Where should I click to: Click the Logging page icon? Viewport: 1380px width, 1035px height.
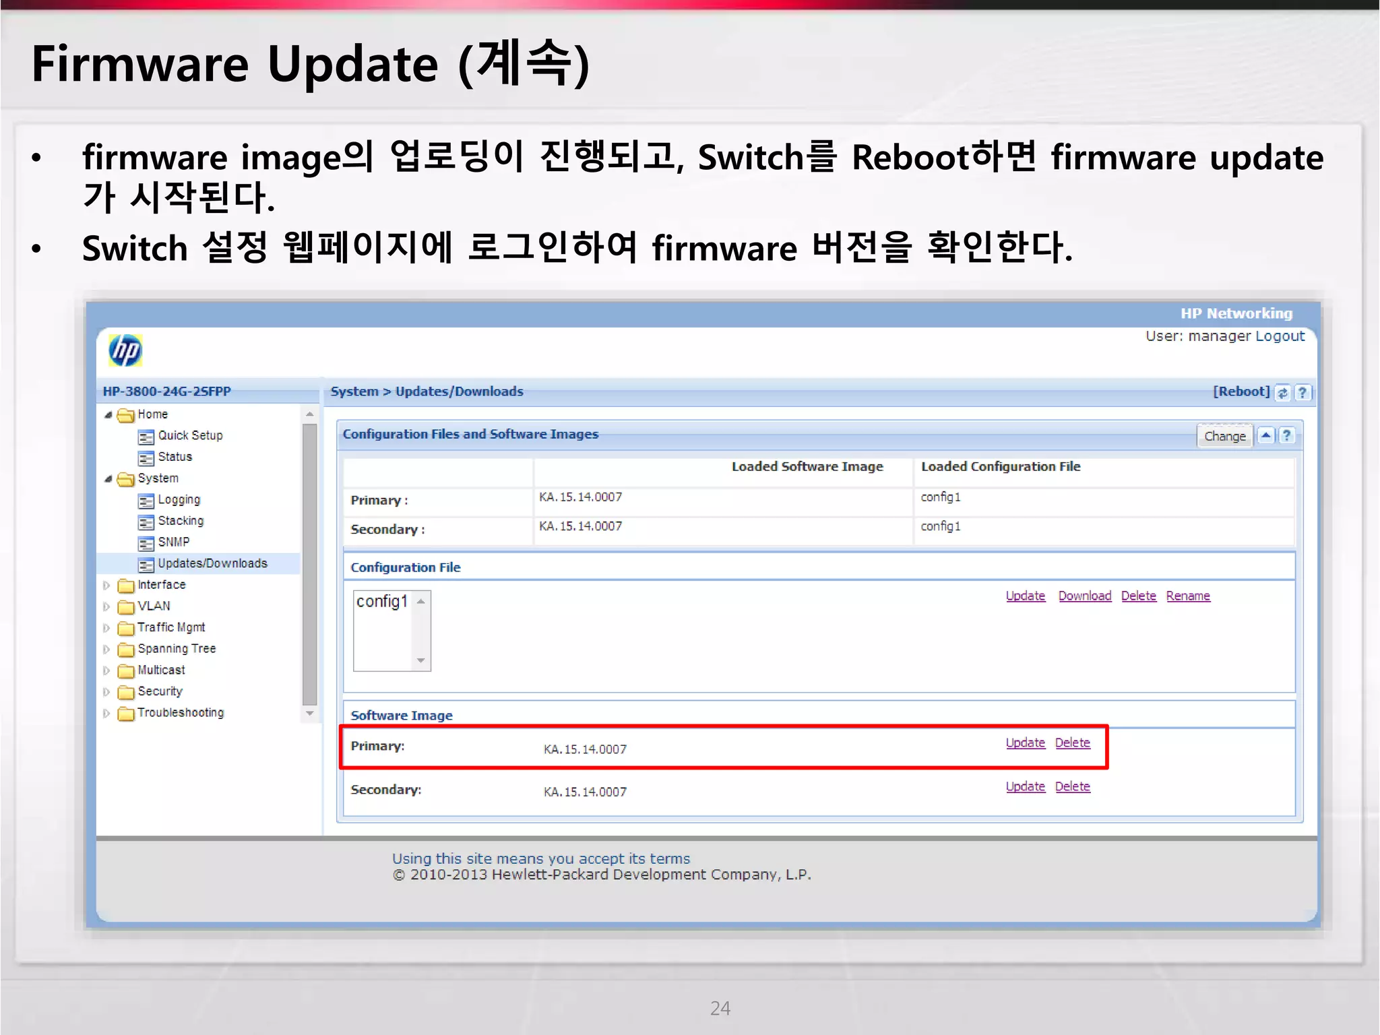(146, 501)
